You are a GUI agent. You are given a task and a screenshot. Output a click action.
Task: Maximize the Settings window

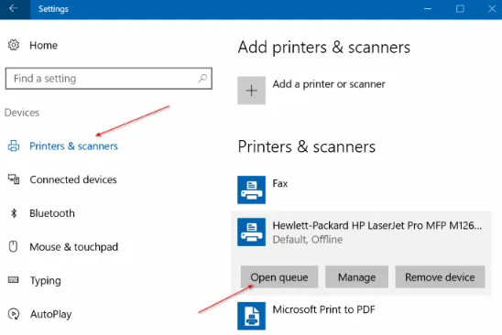point(460,9)
